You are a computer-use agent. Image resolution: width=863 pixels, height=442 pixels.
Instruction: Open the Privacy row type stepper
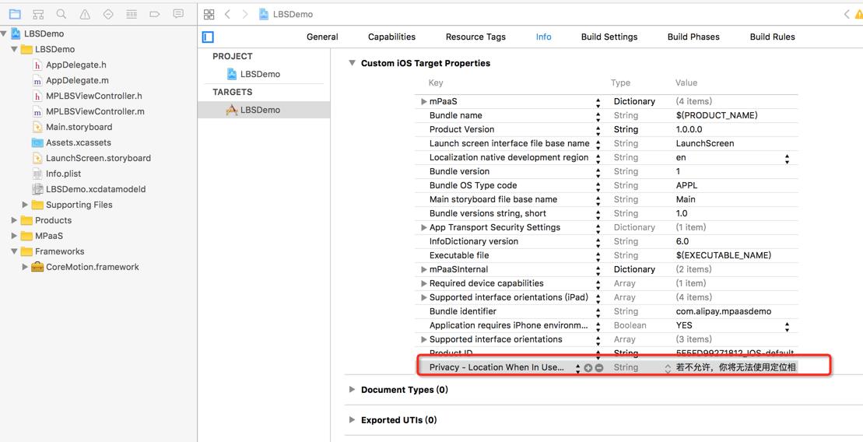[x=668, y=368]
